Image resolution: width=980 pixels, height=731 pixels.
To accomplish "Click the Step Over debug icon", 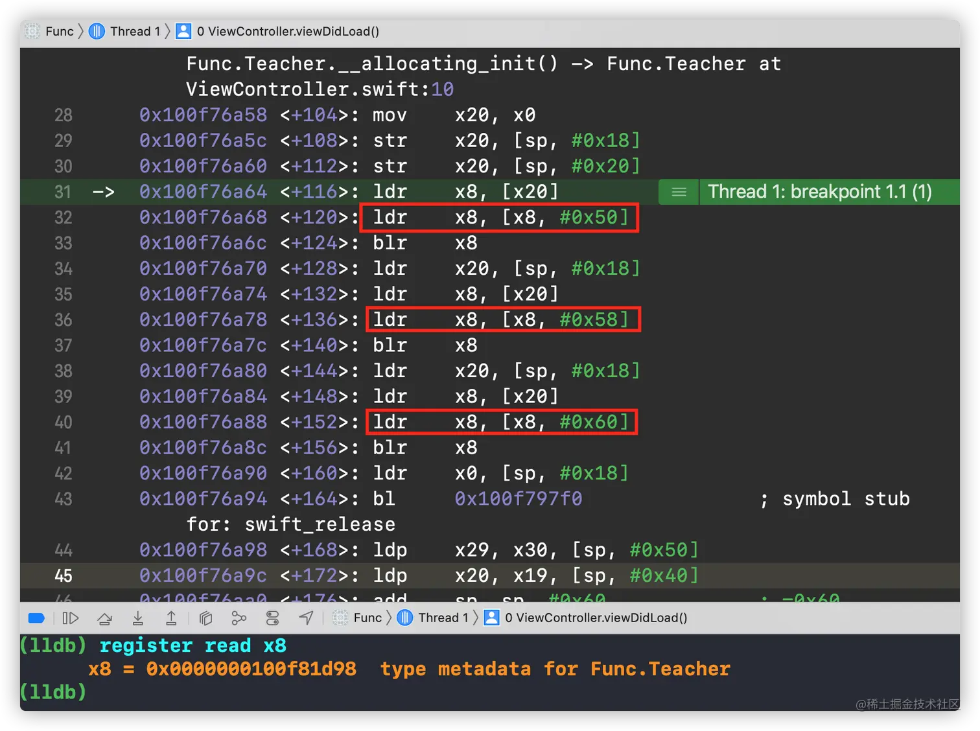I will (104, 618).
